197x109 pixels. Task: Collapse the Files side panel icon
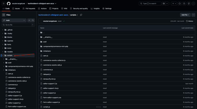coord(4,15)
